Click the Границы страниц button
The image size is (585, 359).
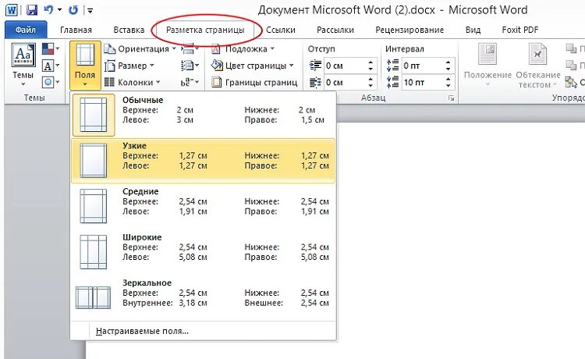(254, 82)
